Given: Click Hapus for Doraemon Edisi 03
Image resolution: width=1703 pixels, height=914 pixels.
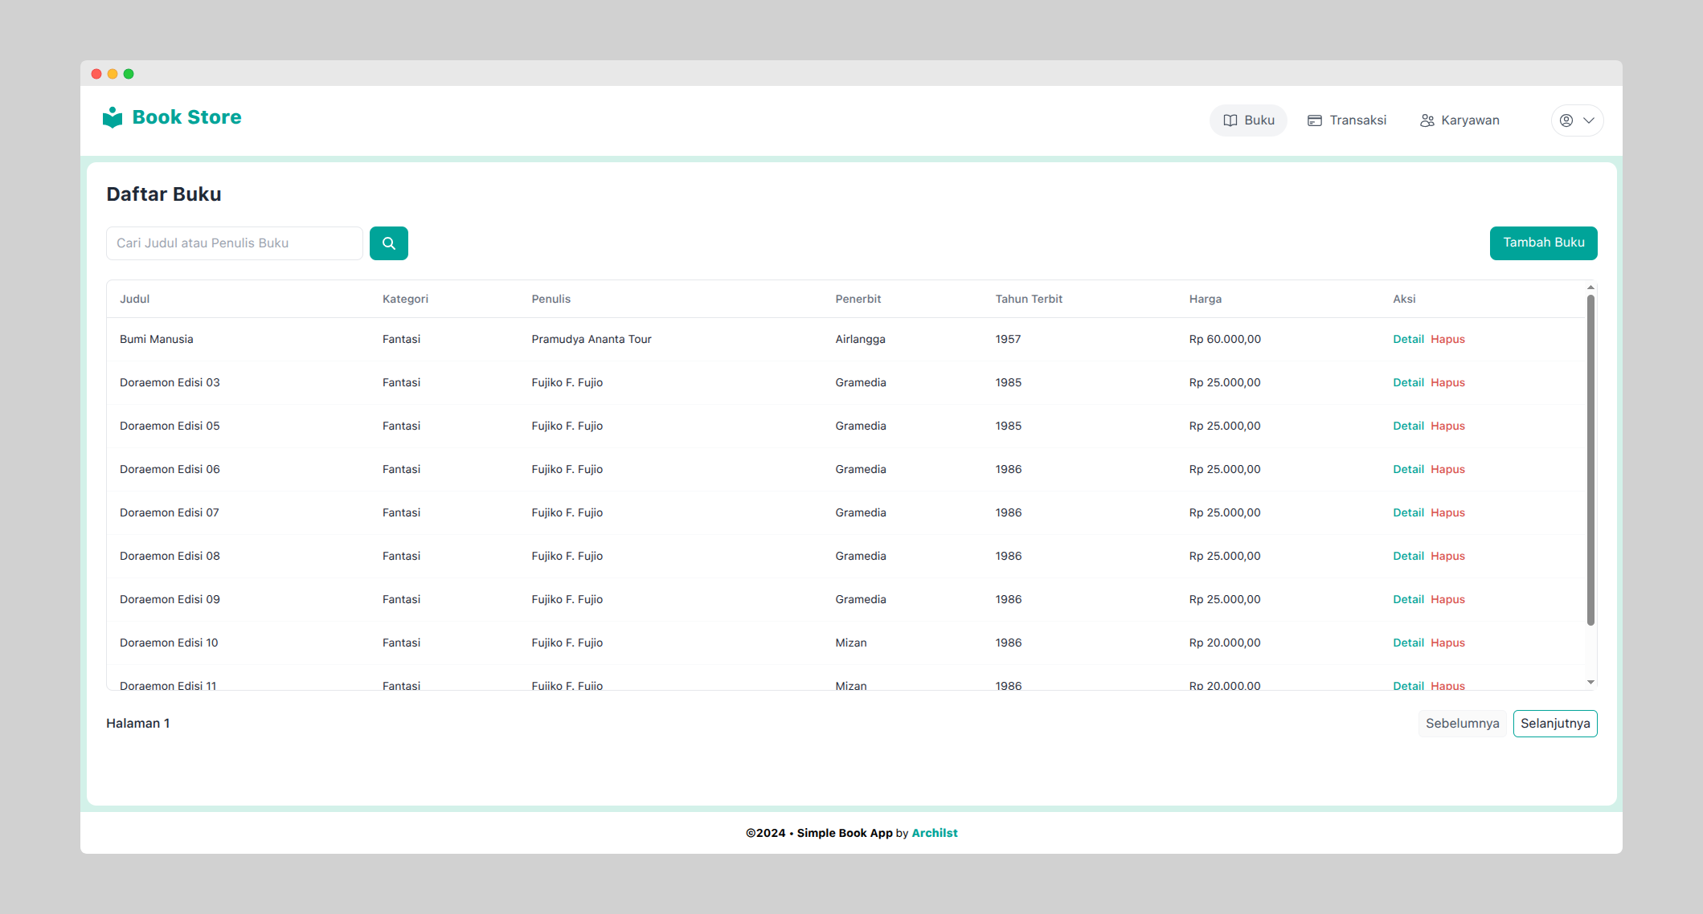Looking at the screenshot, I should pos(1447,382).
